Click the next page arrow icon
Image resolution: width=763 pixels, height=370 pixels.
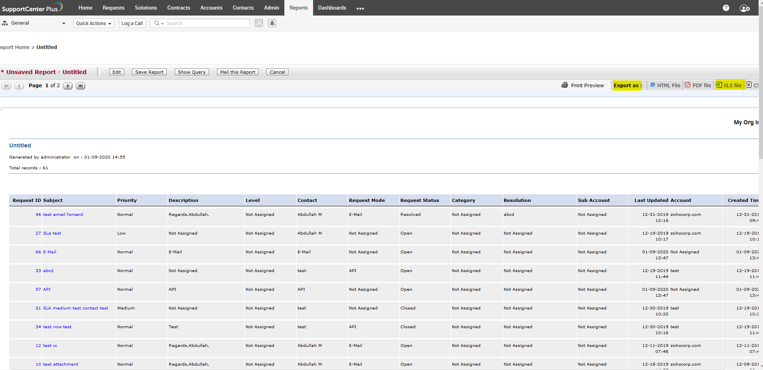68,86
